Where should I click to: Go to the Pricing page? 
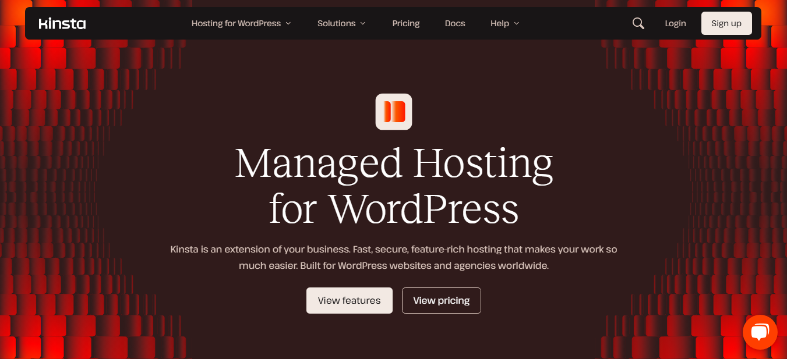(406, 24)
